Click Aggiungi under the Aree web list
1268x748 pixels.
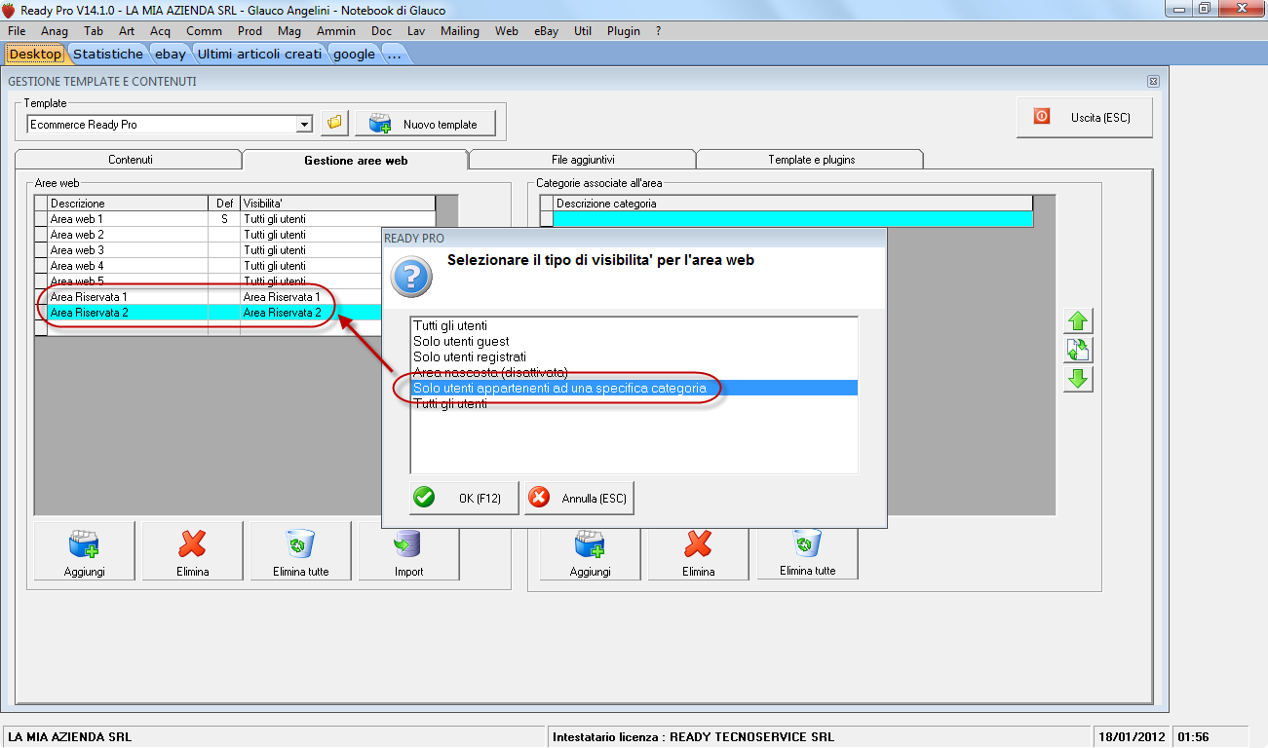(85, 551)
